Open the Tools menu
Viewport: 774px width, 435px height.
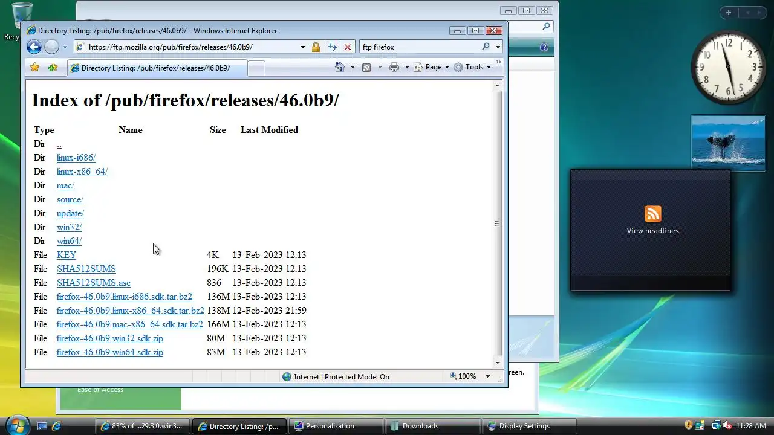[472, 67]
